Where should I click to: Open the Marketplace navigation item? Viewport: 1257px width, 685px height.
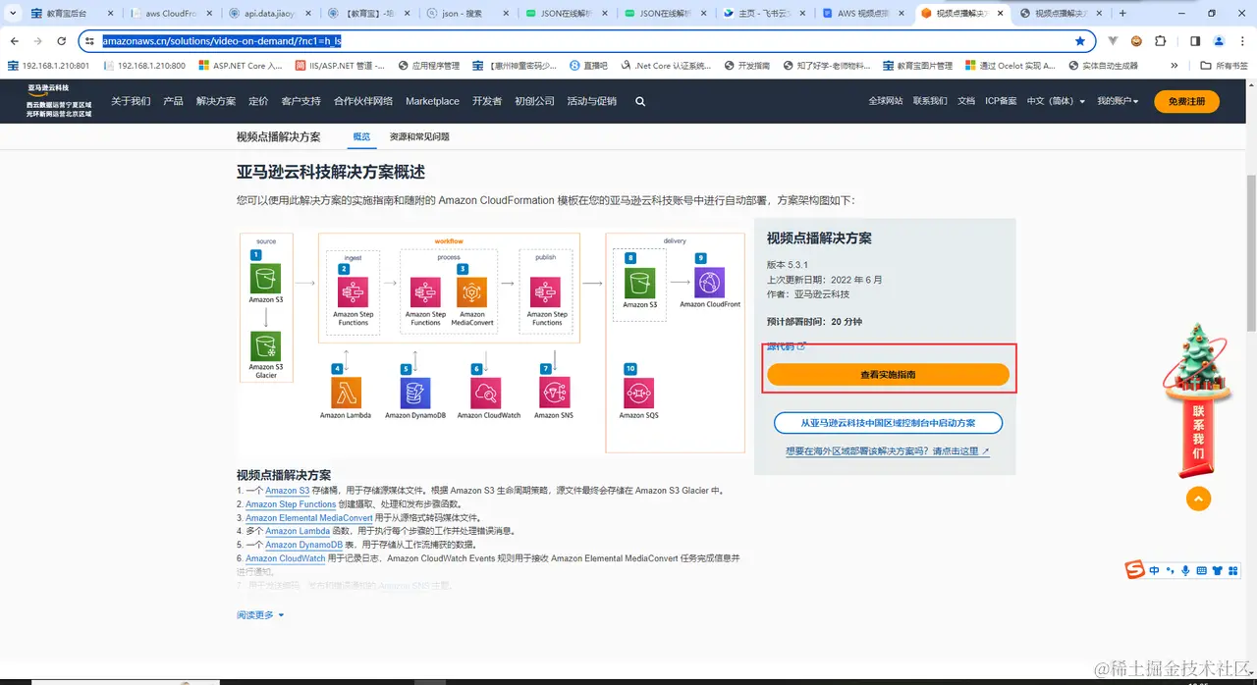point(432,101)
